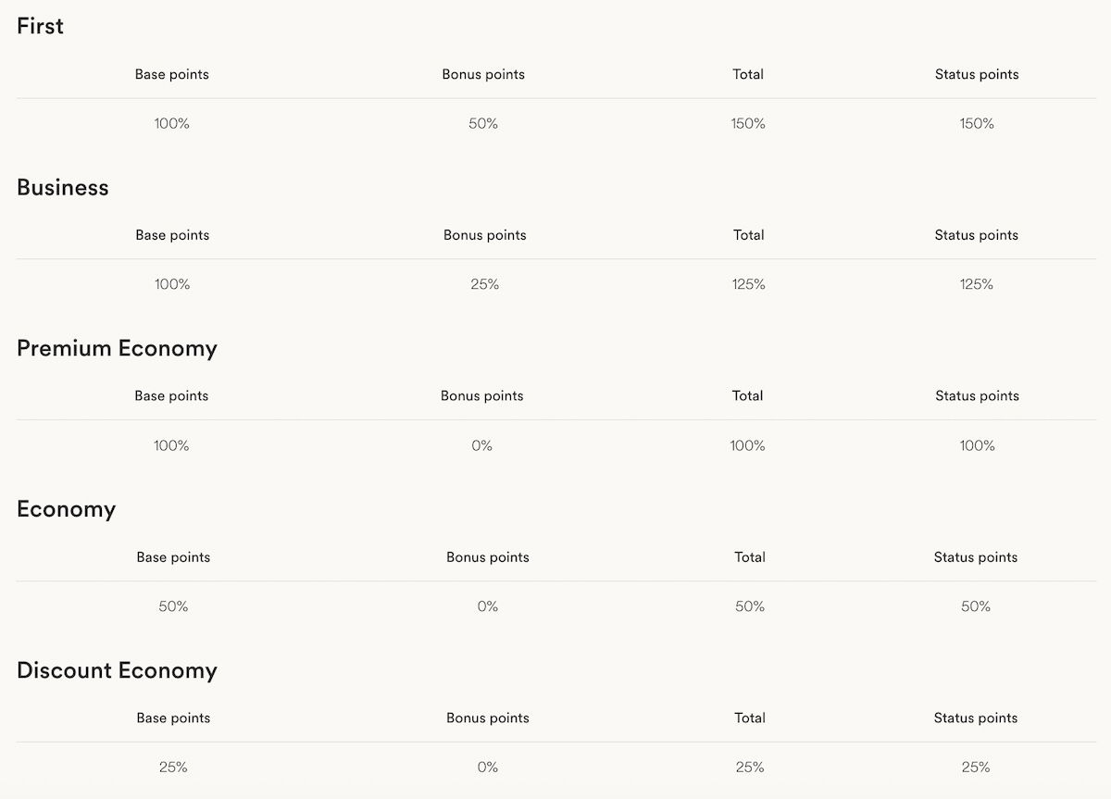Click the Premium Economy heading
Image resolution: width=1111 pixels, height=799 pixels.
pos(117,348)
